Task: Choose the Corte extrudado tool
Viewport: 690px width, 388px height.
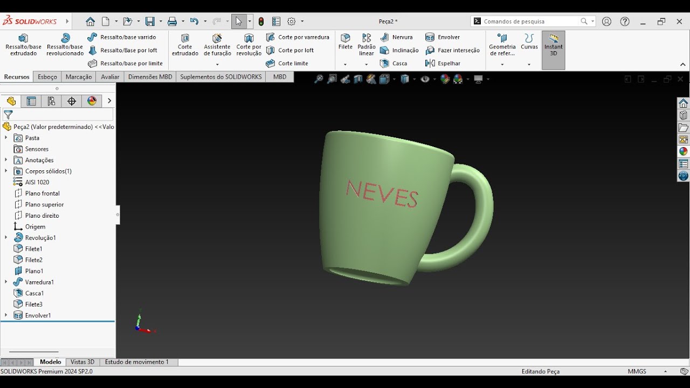Action: [x=185, y=45]
